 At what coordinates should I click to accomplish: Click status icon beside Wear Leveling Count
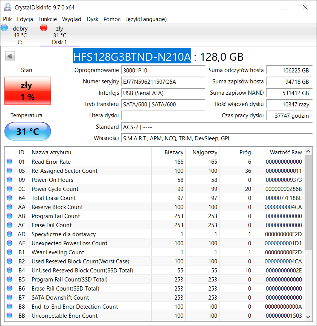click(x=9, y=252)
